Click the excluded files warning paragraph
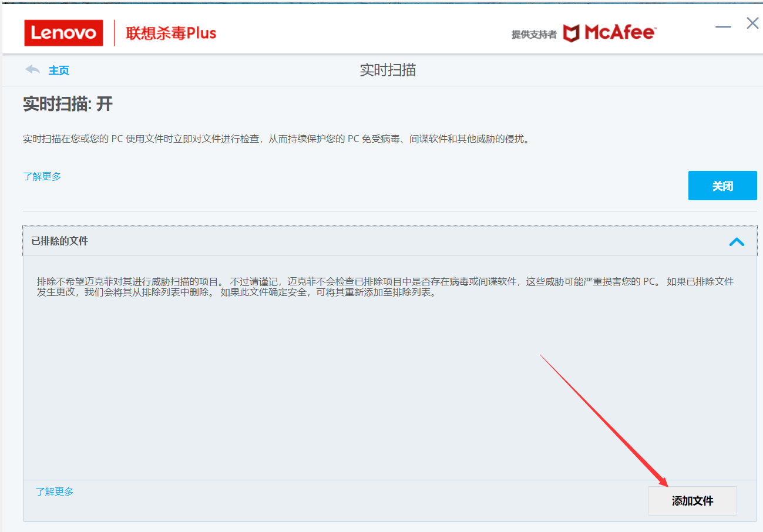Screen dimensions: 763x532 385,287
